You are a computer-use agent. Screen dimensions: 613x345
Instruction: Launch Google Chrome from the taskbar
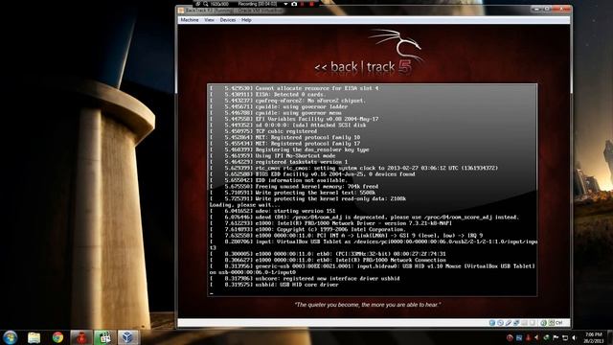click(57, 337)
